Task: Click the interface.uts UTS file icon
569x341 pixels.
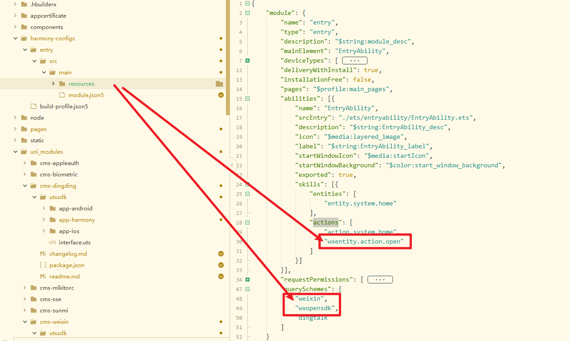Action: (x=53, y=243)
